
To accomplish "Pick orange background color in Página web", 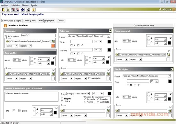I will click(53, 46).
